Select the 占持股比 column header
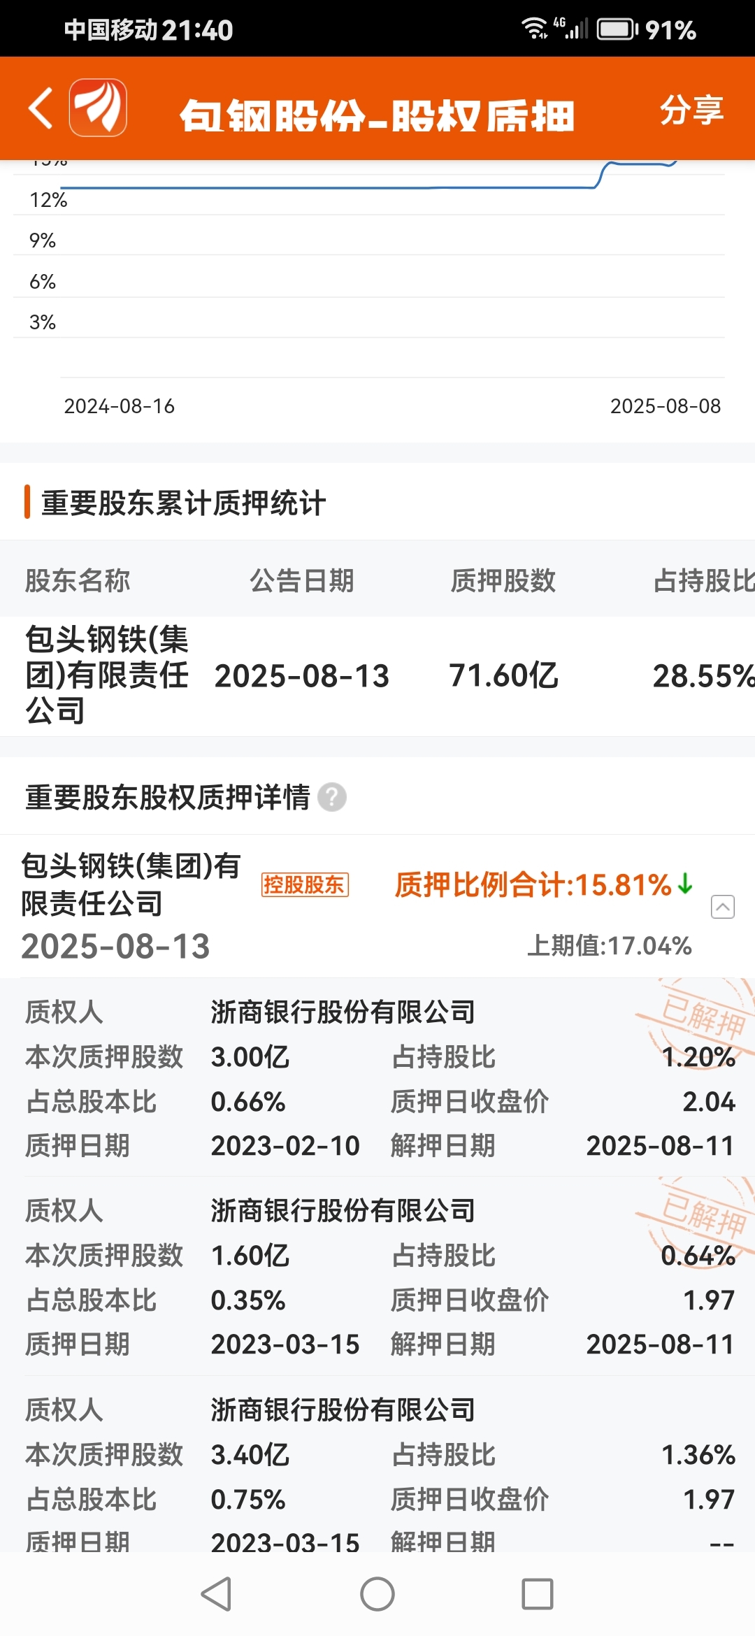This screenshot has height=1636, width=755. [704, 580]
